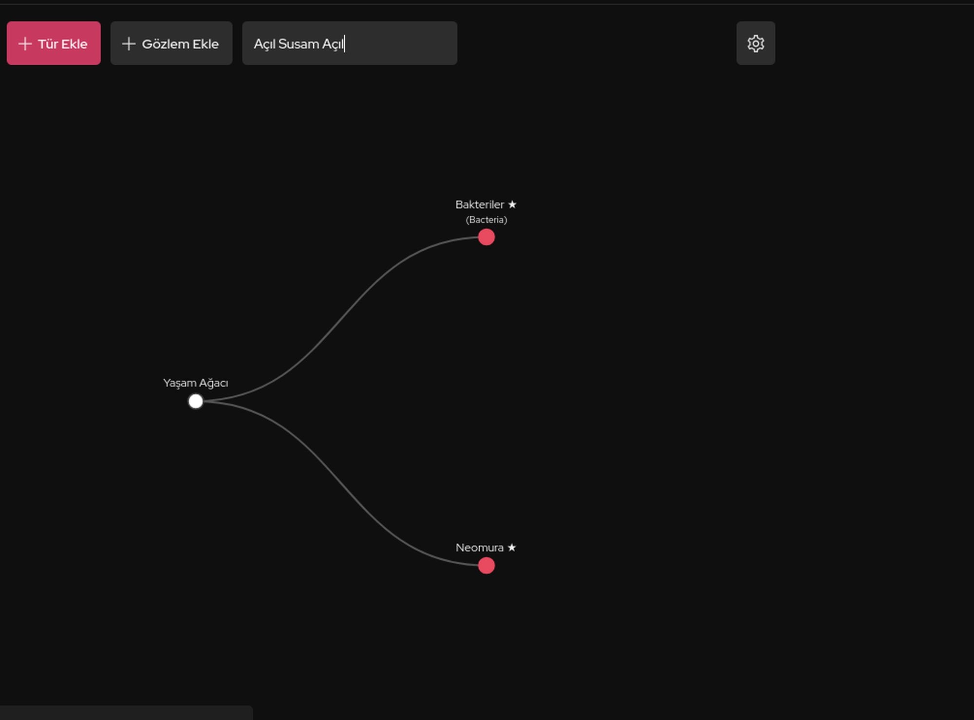Click the plus icon in Tür Ekle

coord(25,44)
